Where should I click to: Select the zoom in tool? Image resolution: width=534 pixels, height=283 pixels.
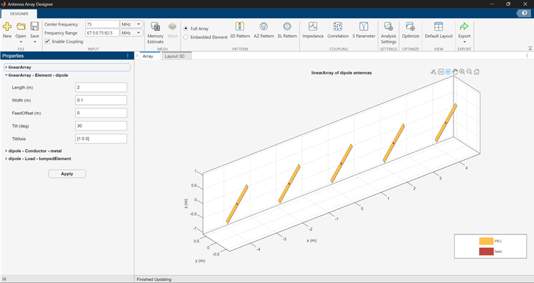pos(462,72)
